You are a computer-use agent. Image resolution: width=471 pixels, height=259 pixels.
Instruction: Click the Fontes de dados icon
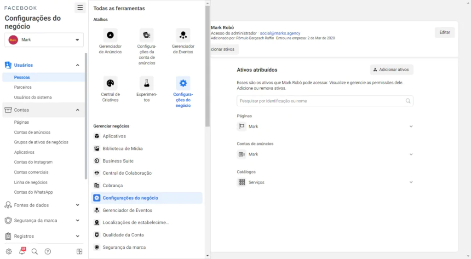point(8,205)
